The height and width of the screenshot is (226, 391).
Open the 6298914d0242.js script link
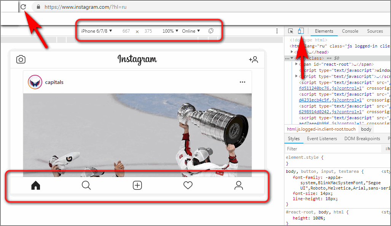pos(330,112)
